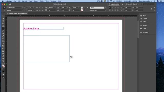Select the Gradient Swatch tool
The height and width of the screenshot is (92, 164).
coord(3,49)
